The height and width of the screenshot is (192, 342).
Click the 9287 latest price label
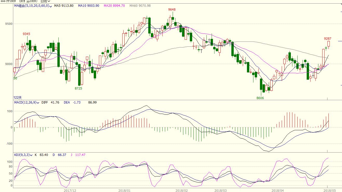pyautogui.click(x=327, y=39)
